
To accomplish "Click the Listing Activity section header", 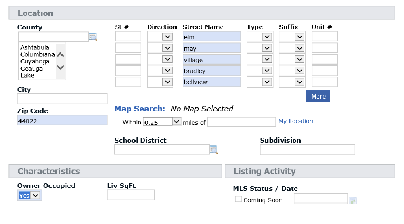I will [310, 172].
